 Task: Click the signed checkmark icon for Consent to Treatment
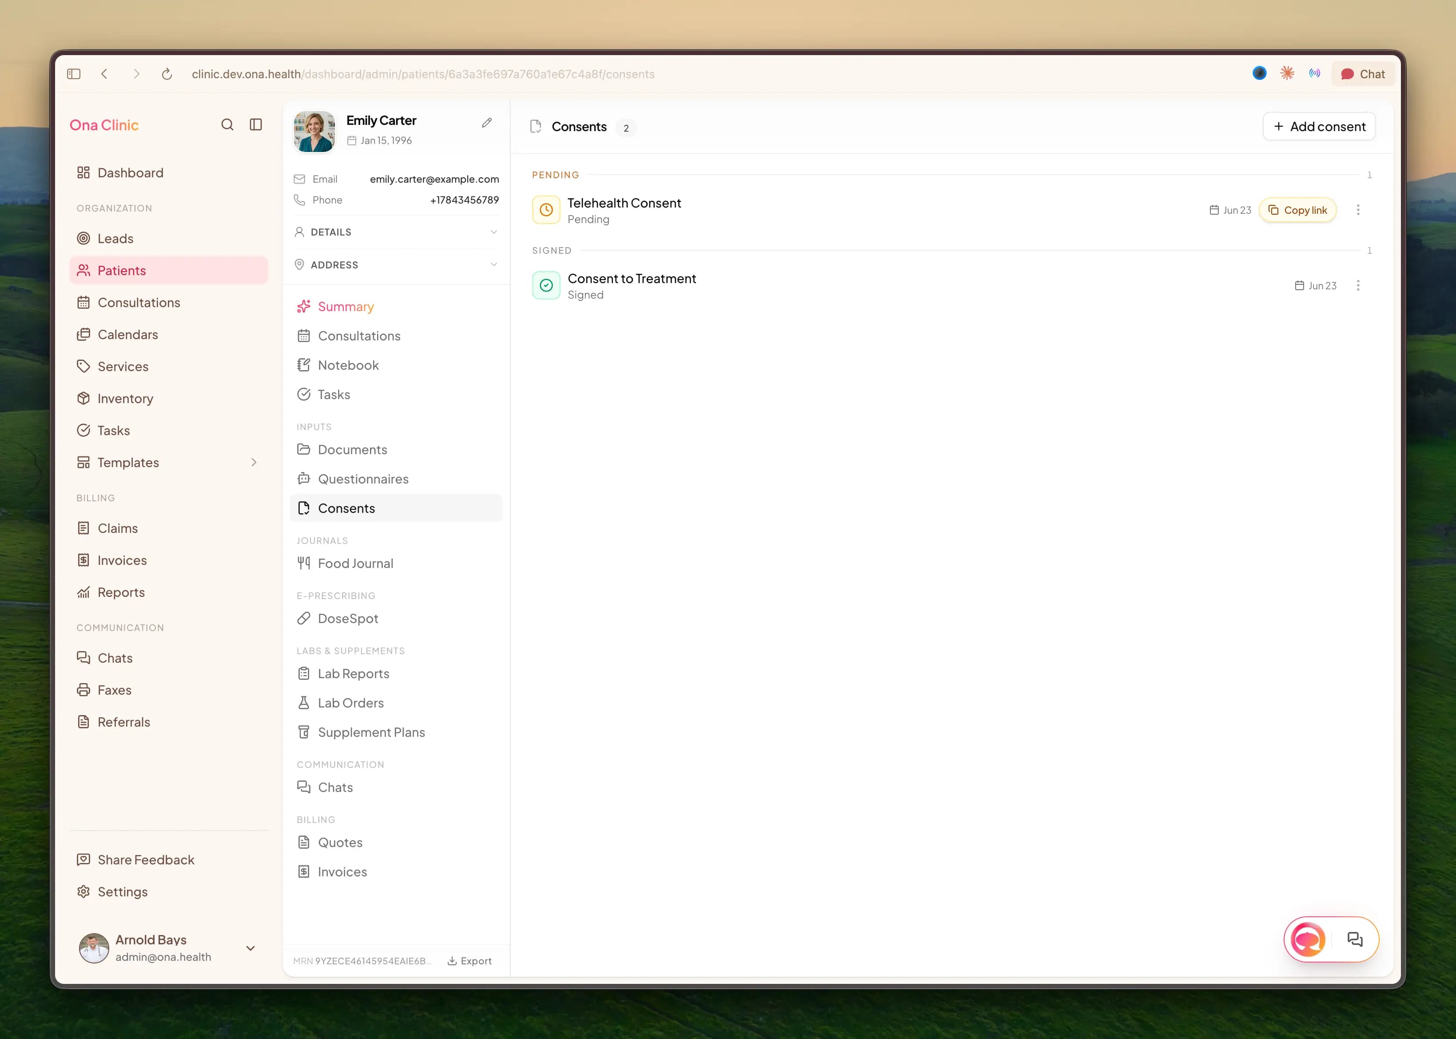click(546, 285)
